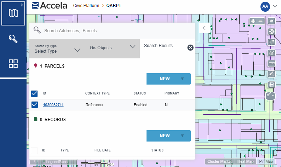Open the map view in sidebar

(x=13, y=13)
